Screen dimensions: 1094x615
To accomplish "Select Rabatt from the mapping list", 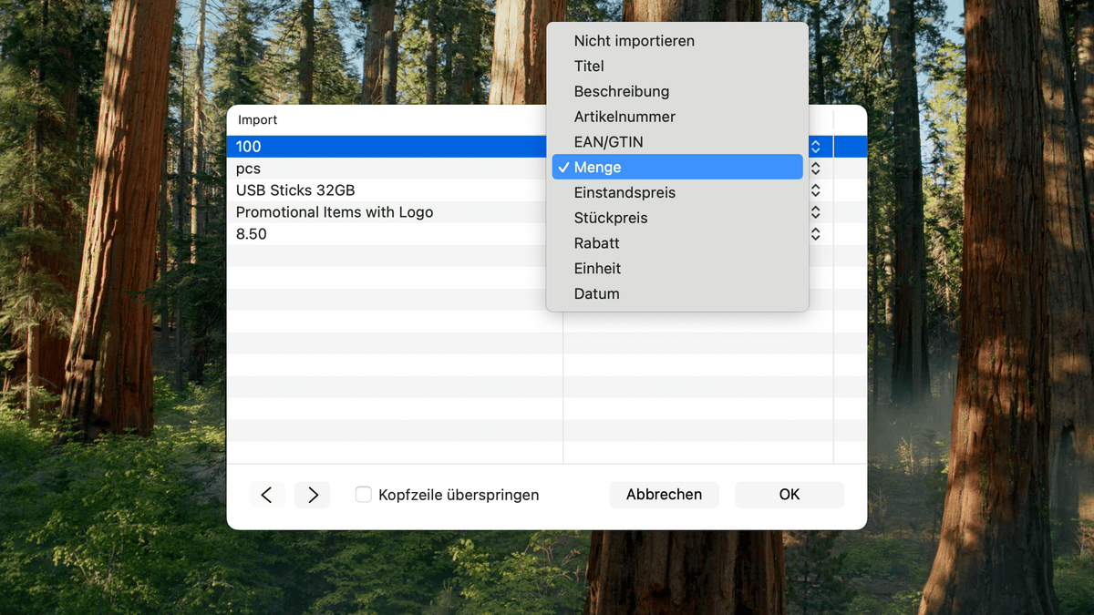I will [596, 242].
